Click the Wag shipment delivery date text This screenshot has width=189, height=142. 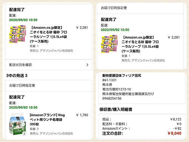click(23, 108)
